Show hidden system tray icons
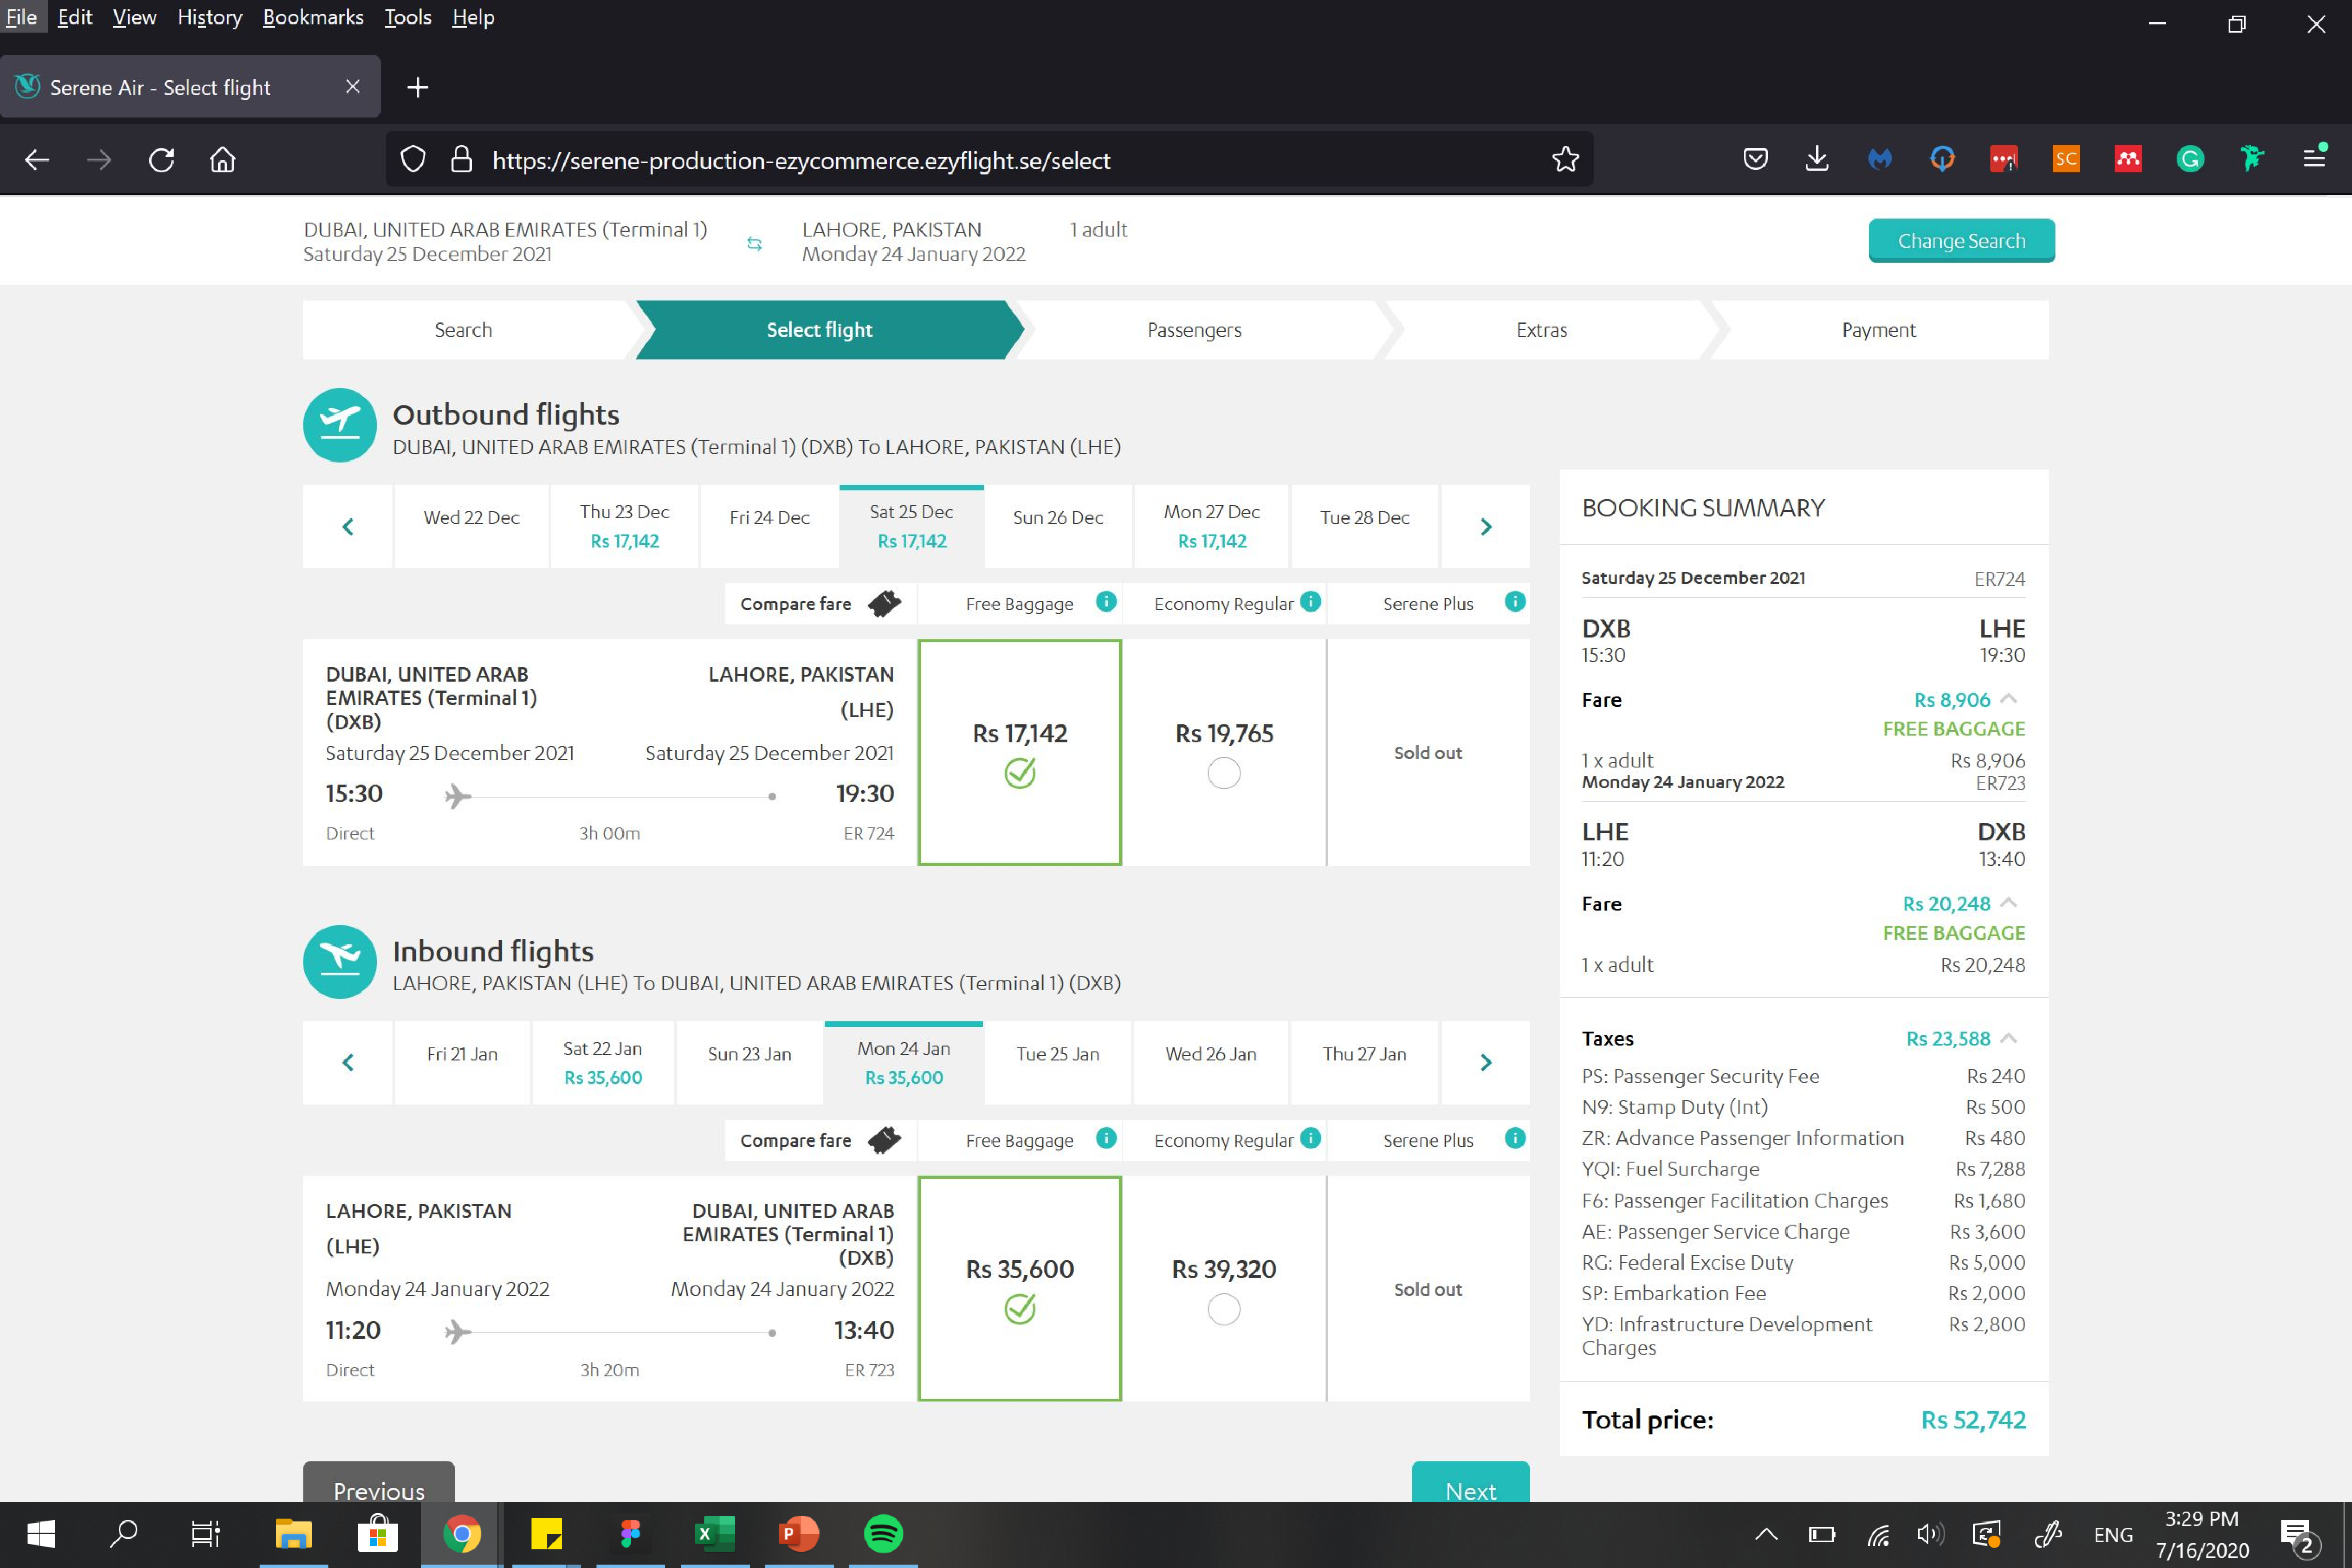Screen dimensions: 2352x1568 tap(1766, 1534)
